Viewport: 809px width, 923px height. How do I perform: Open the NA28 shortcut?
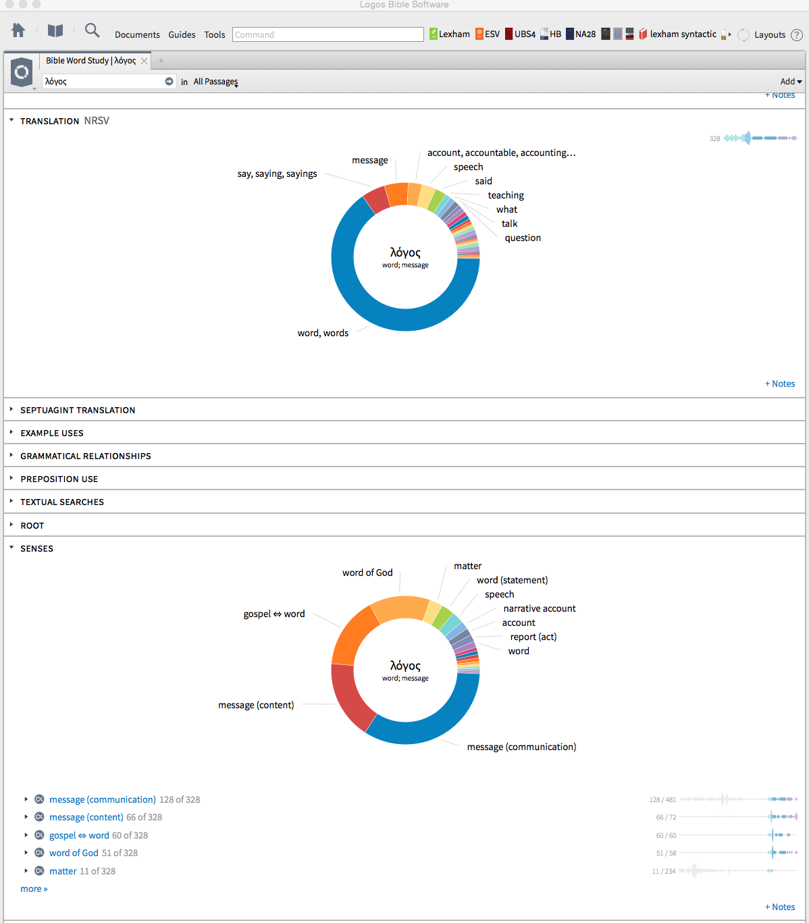[581, 34]
